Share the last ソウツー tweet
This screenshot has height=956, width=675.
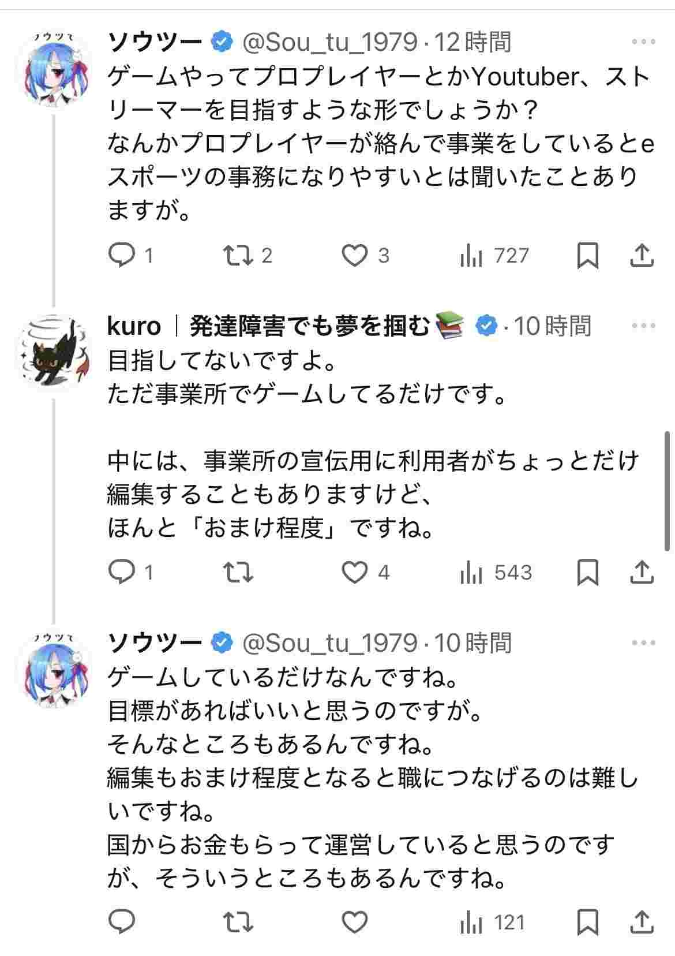[x=642, y=922]
